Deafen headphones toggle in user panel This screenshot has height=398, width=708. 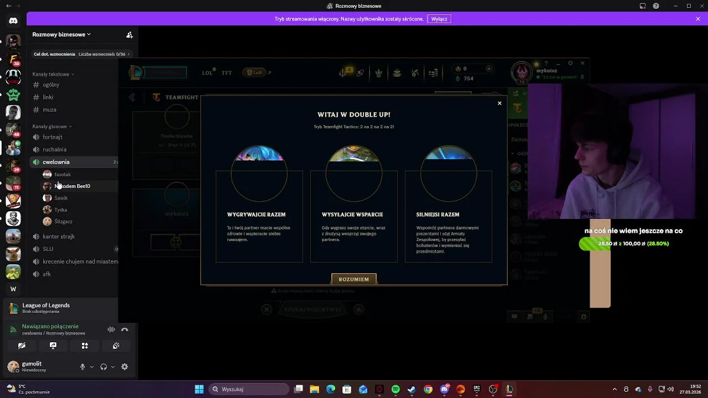[x=103, y=366]
